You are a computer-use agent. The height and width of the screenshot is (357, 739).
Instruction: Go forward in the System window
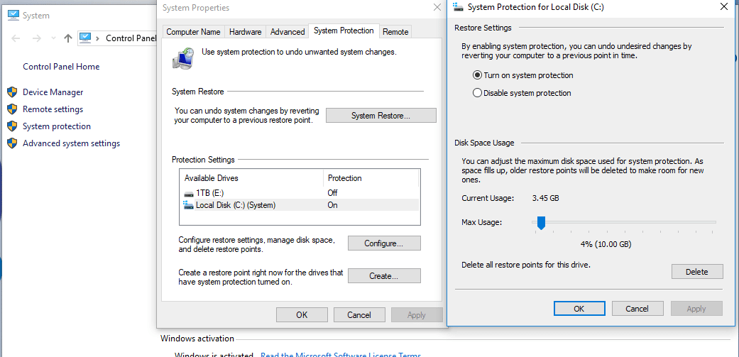(x=37, y=38)
